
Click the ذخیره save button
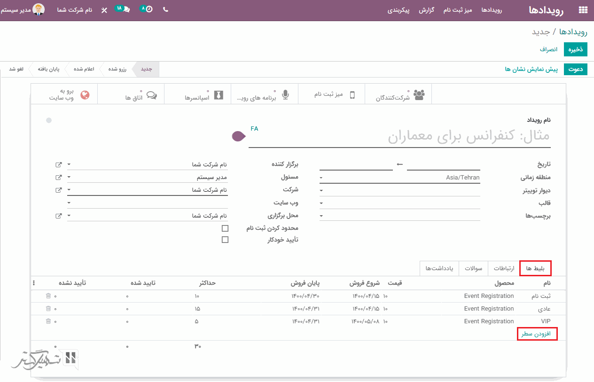(x=576, y=49)
